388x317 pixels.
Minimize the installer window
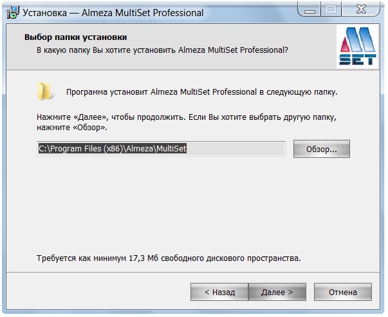click(x=309, y=10)
